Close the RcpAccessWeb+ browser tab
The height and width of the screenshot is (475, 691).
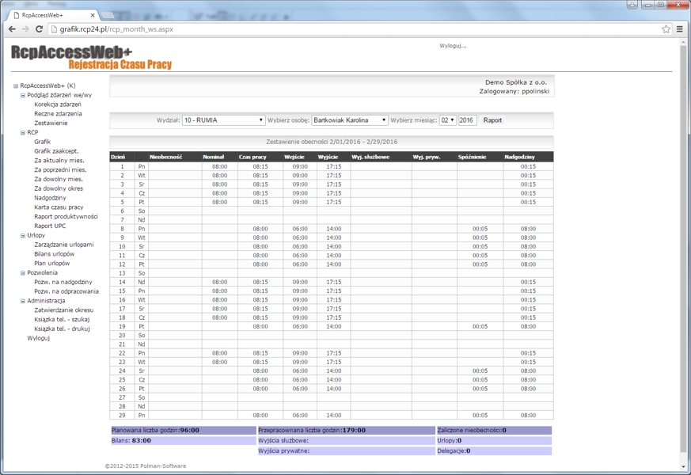pos(93,15)
